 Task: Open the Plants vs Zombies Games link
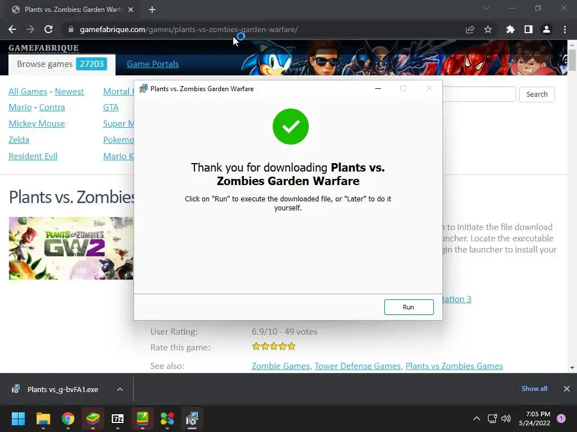454,366
